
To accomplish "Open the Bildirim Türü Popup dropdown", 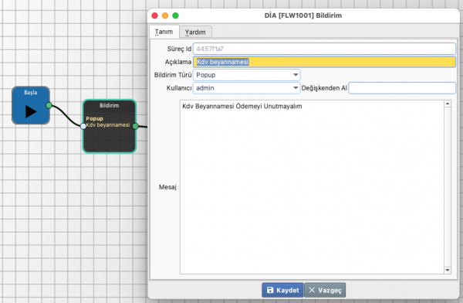I will (247, 75).
